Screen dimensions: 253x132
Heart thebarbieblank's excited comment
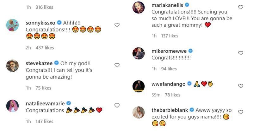pyautogui.click(x=241, y=112)
